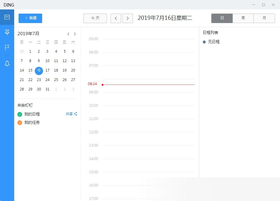Open the flag tasks icon in sidebar
The height and width of the screenshot is (201, 280).
coord(7,48)
